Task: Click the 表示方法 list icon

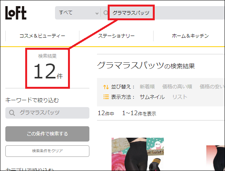Action: (x=106, y=97)
